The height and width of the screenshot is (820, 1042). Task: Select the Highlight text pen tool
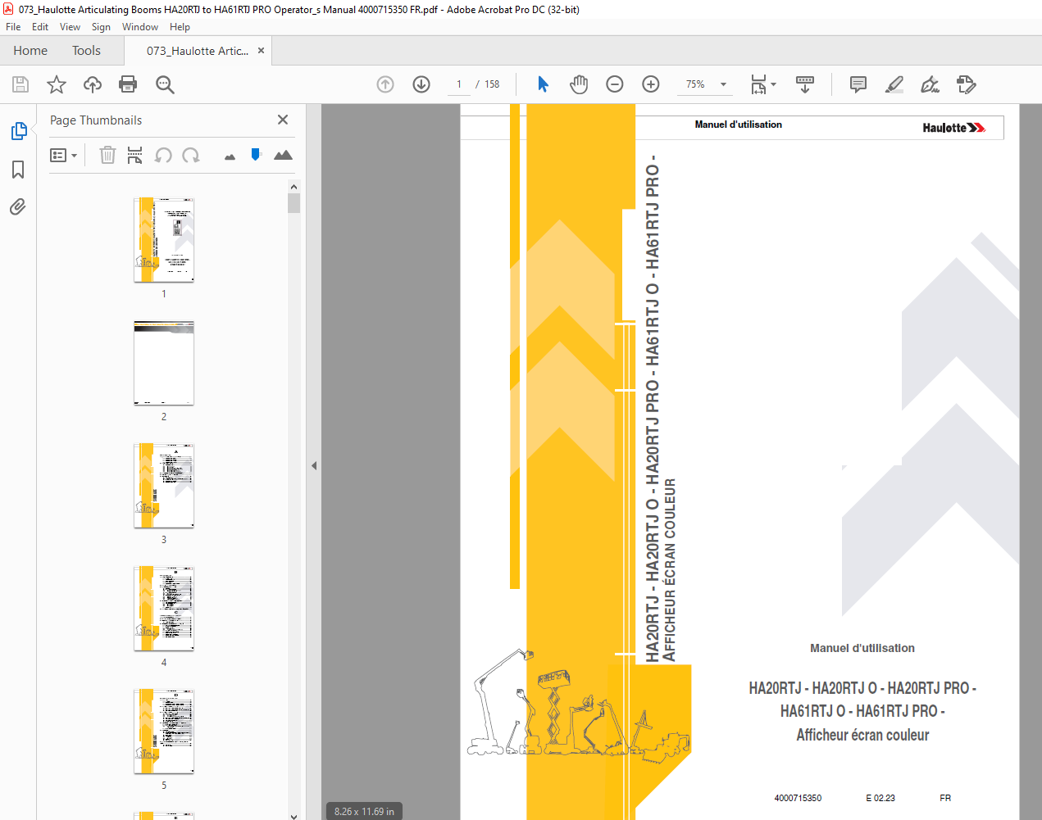pyautogui.click(x=894, y=84)
